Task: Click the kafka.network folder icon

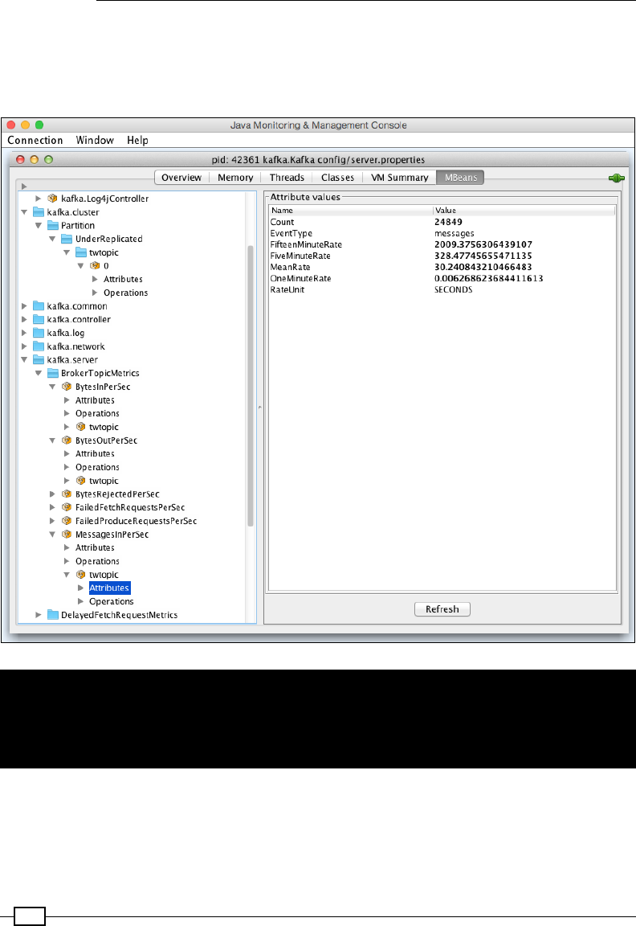Action: (39, 346)
